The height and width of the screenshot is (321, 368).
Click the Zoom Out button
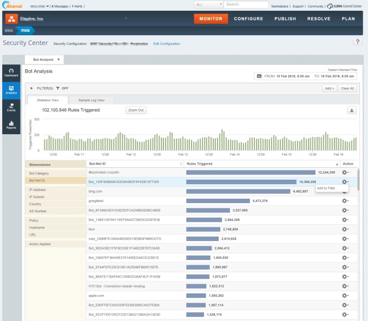tap(136, 110)
